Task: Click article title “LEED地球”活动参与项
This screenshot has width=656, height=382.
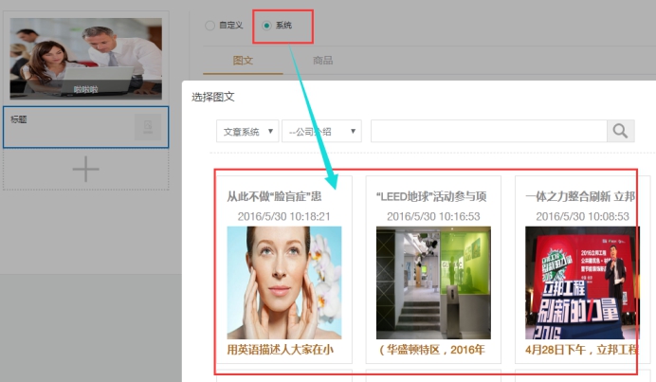Action: click(431, 196)
